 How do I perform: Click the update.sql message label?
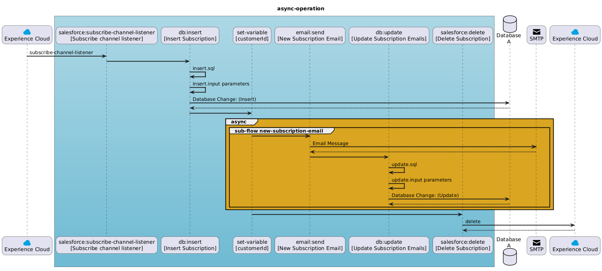click(404, 164)
